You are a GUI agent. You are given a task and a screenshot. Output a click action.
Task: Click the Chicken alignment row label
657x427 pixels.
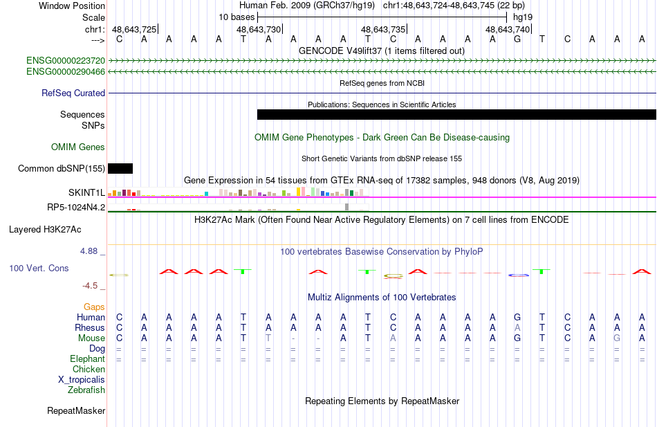pos(89,369)
